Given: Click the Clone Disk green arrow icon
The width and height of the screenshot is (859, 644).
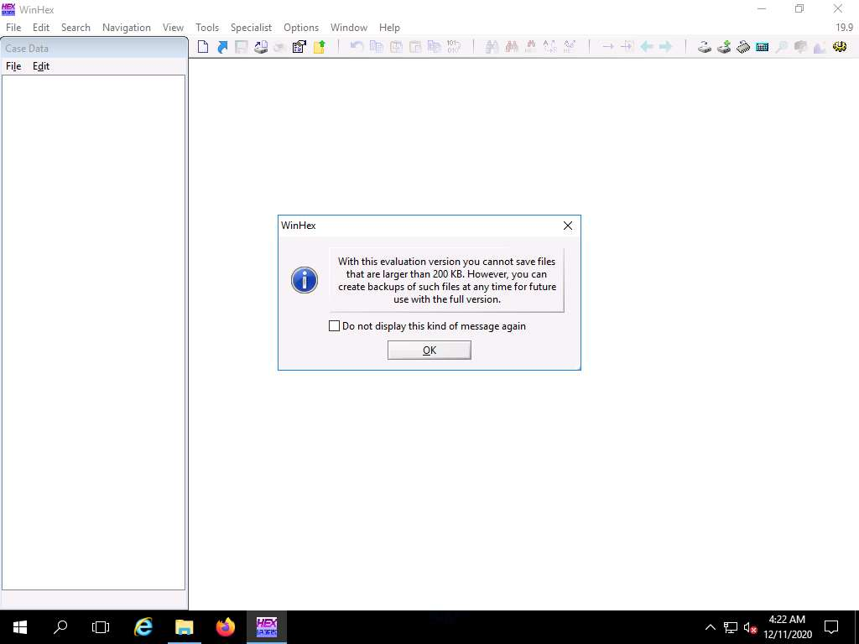Looking at the screenshot, I should coord(724,47).
